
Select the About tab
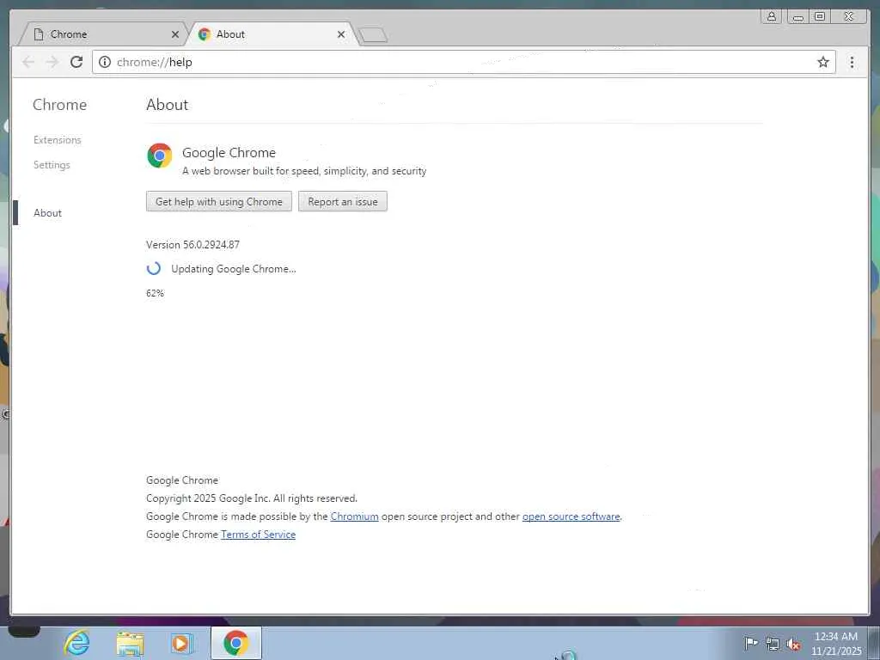(272, 34)
